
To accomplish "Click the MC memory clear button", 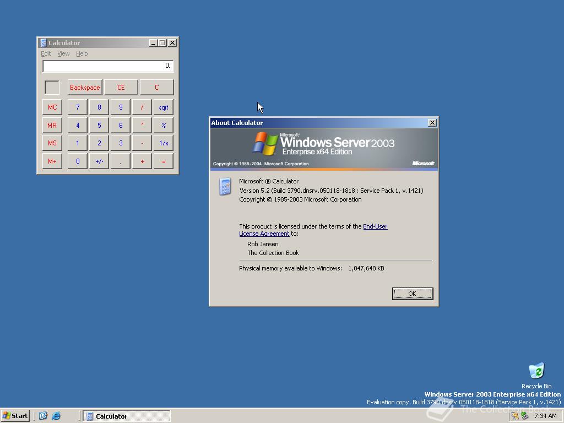I will (52, 107).
